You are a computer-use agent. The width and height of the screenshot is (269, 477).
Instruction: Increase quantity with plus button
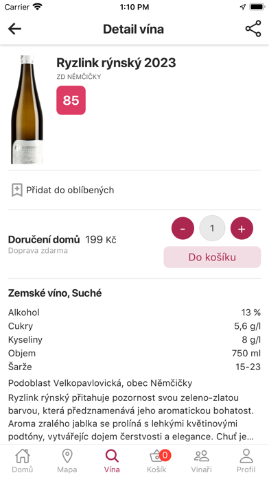(242, 228)
